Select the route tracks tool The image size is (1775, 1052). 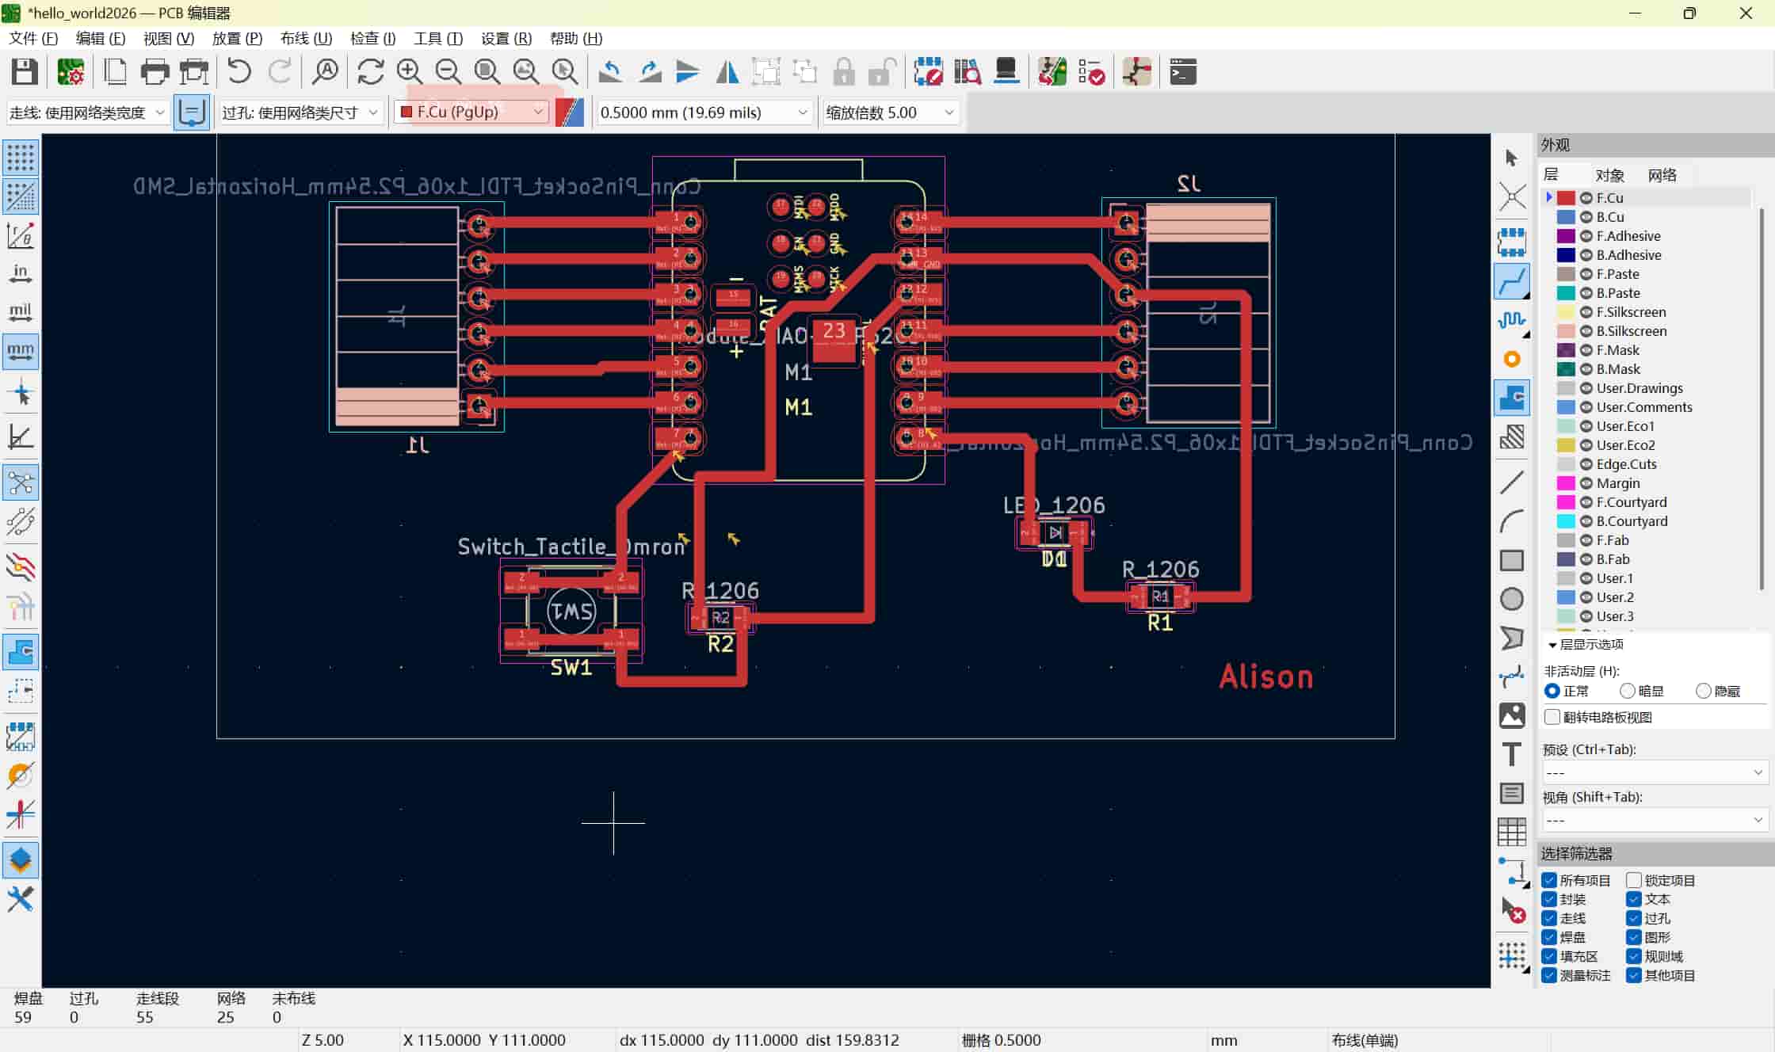[1512, 281]
